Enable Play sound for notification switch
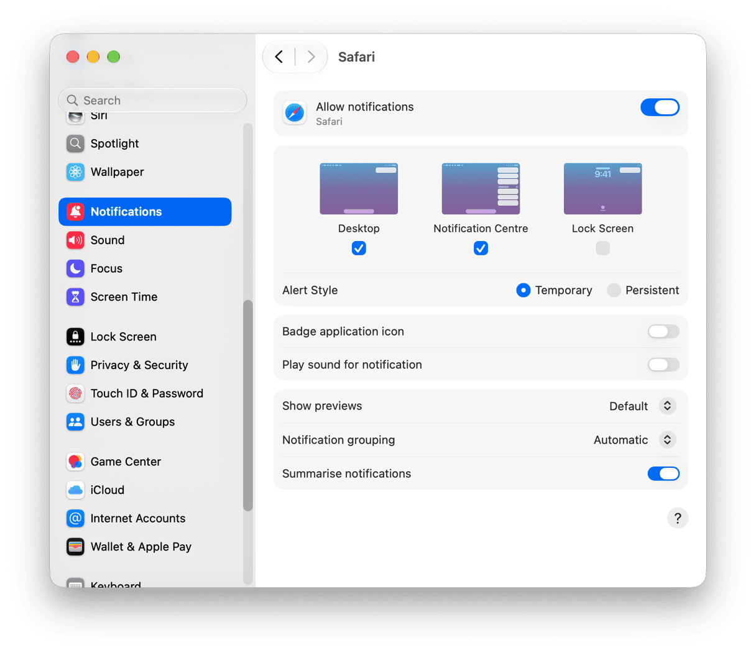 [663, 365]
